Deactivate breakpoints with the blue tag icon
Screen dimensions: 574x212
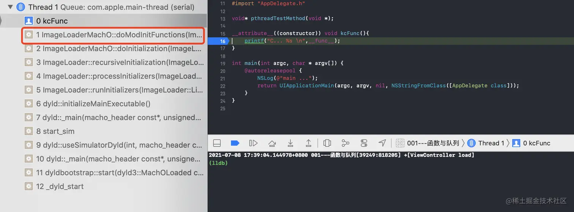(x=235, y=143)
